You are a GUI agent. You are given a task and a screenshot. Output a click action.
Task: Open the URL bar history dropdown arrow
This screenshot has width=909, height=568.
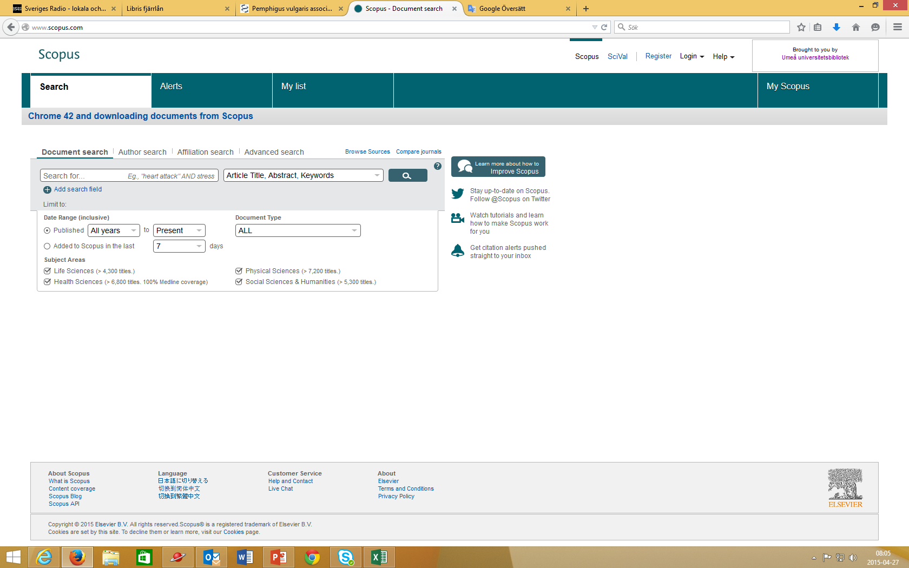tap(595, 27)
